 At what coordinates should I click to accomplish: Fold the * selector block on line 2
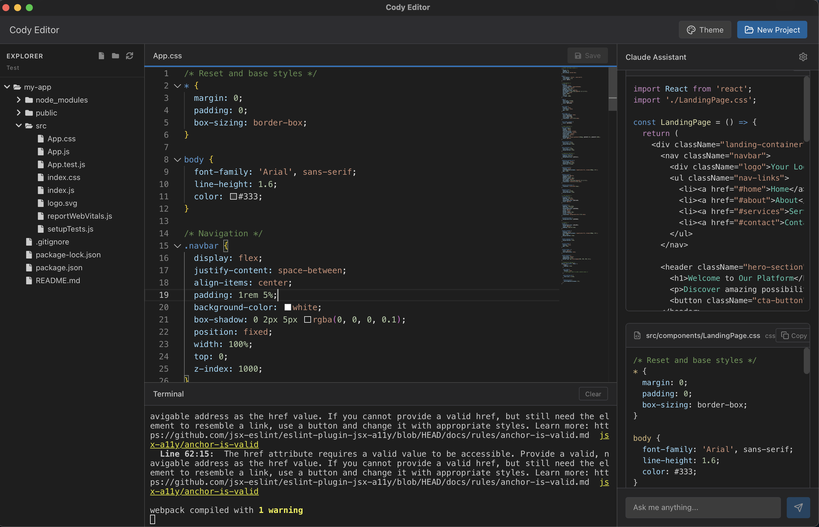(177, 86)
